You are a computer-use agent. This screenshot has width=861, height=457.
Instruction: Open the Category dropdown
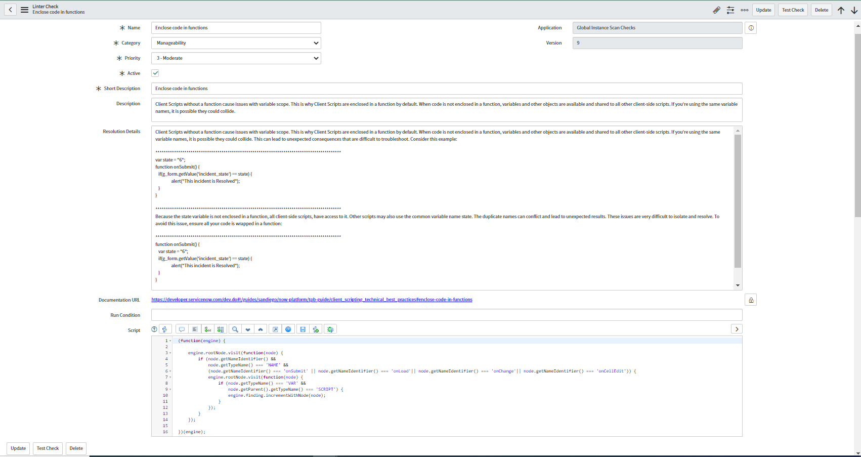235,43
